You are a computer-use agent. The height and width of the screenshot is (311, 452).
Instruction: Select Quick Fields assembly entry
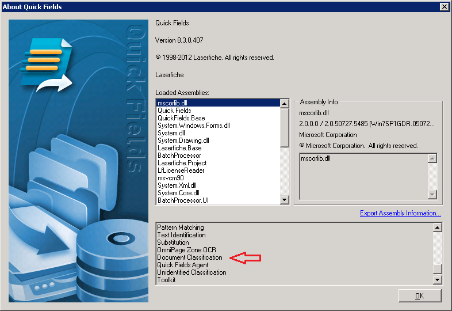point(218,111)
